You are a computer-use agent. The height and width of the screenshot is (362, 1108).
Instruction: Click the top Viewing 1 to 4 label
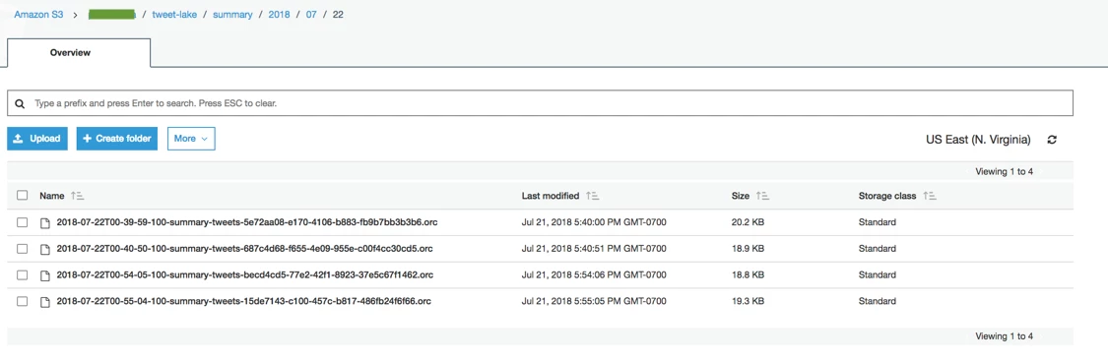(1005, 171)
